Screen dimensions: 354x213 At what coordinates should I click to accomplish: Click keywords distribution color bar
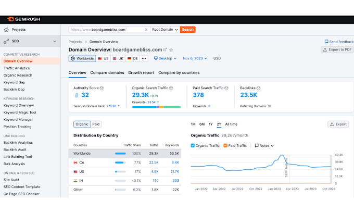tap(156, 107)
